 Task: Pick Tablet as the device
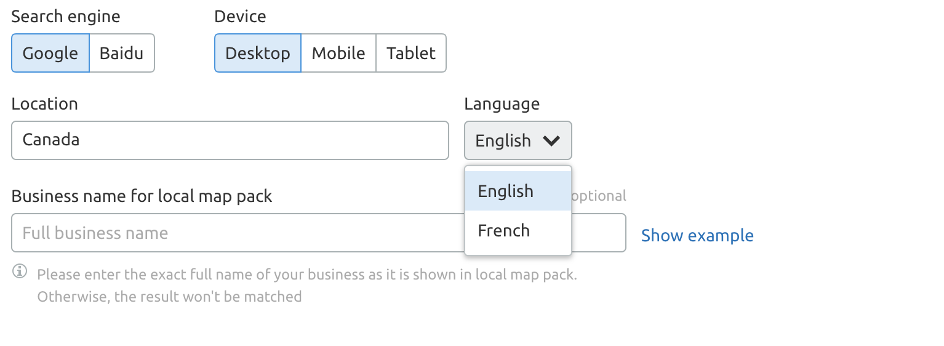coord(411,53)
